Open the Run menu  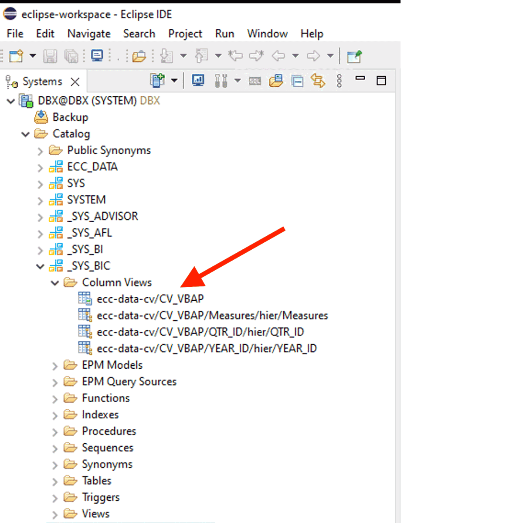point(224,34)
